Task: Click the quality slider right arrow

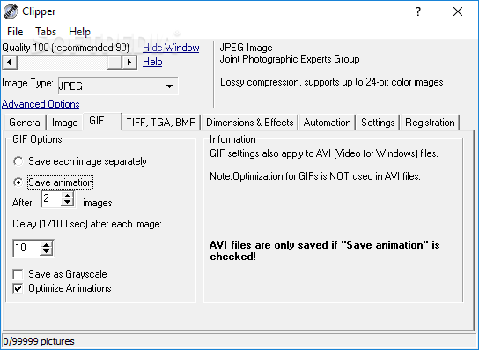Action: [x=129, y=62]
